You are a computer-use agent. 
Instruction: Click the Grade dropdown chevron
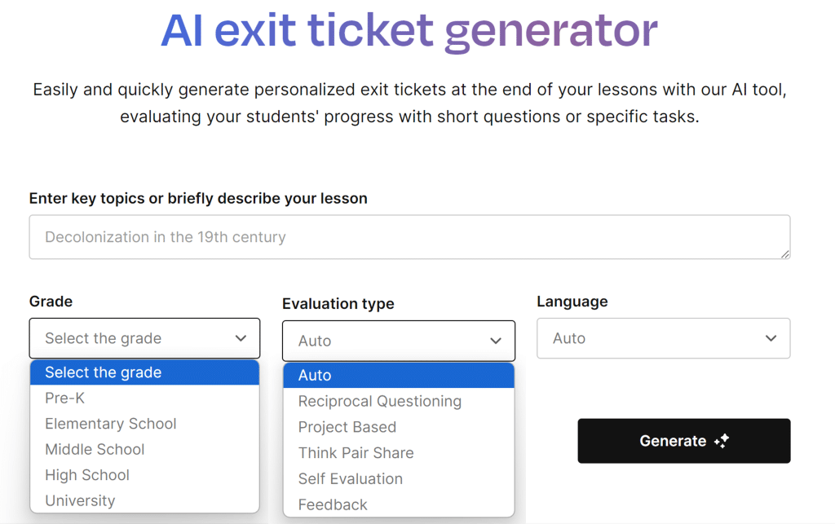[241, 337]
